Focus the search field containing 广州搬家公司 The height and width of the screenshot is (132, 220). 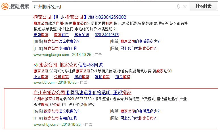point(102,7)
